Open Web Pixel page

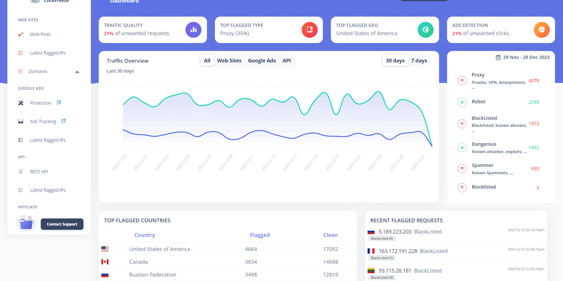pyautogui.click(x=40, y=35)
